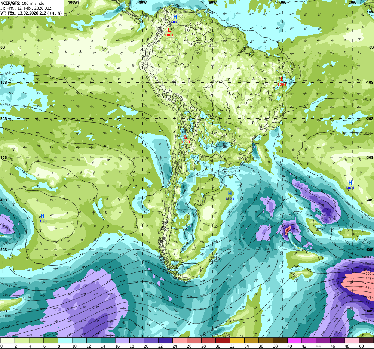
Task: Click the 40W longitude label
Action: point(282,2)
